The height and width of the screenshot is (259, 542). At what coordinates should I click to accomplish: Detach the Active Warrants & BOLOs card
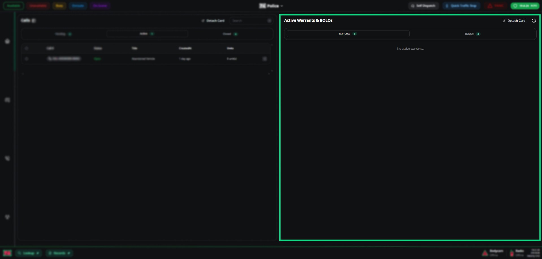514,21
